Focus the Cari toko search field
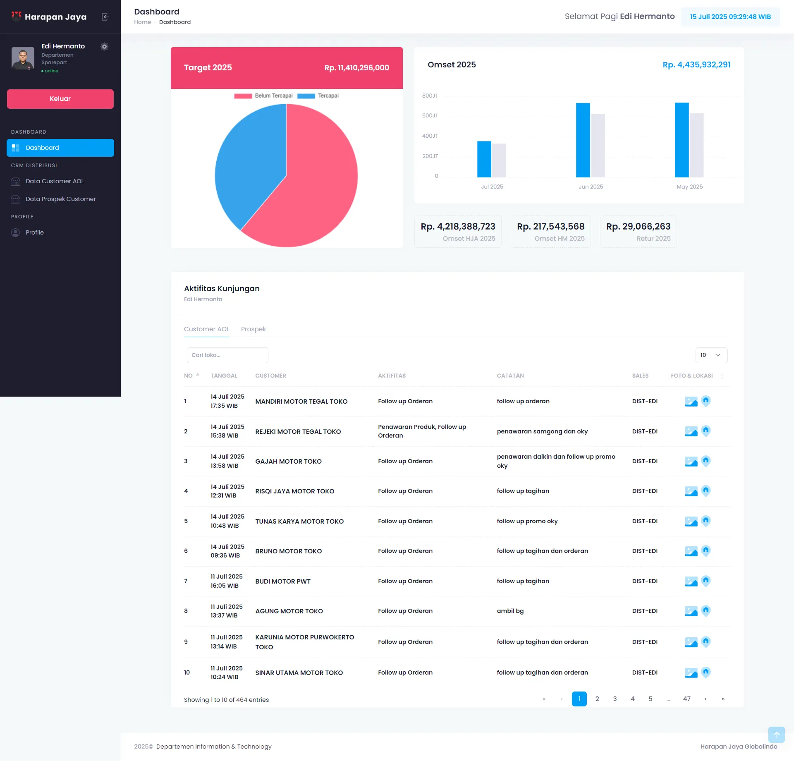 (x=227, y=355)
